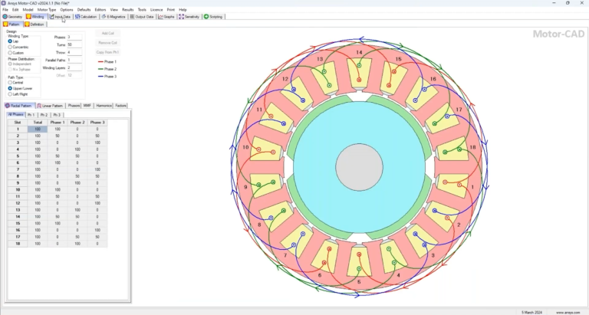
Task: Choose Upper/Lower path type
Action: (10, 88)
